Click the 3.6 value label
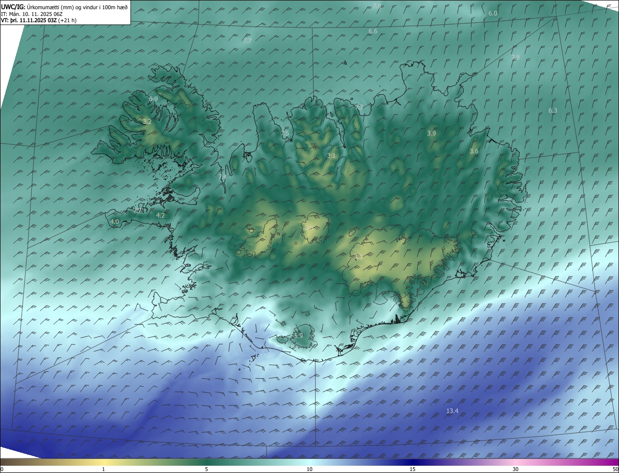The width and height of the screenshot is (619, 473). pyautogui.click(x=474, y=151)
